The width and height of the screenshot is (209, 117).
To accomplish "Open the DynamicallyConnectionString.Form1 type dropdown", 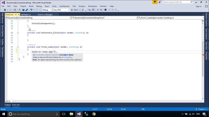I will (104, 18).
